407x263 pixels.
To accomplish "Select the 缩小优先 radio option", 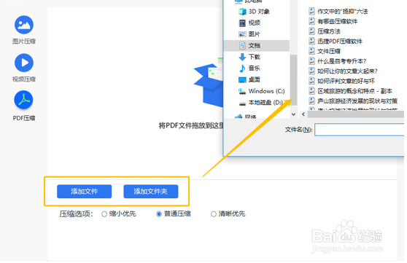I will (x=104, y=214).
